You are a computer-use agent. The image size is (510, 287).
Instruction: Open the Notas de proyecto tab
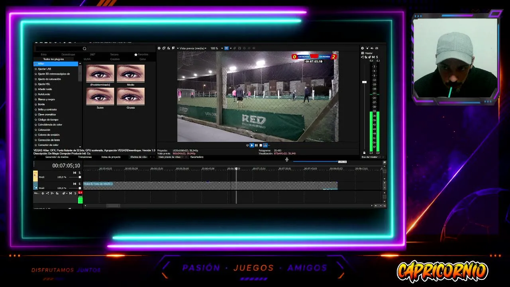[111, 157]
